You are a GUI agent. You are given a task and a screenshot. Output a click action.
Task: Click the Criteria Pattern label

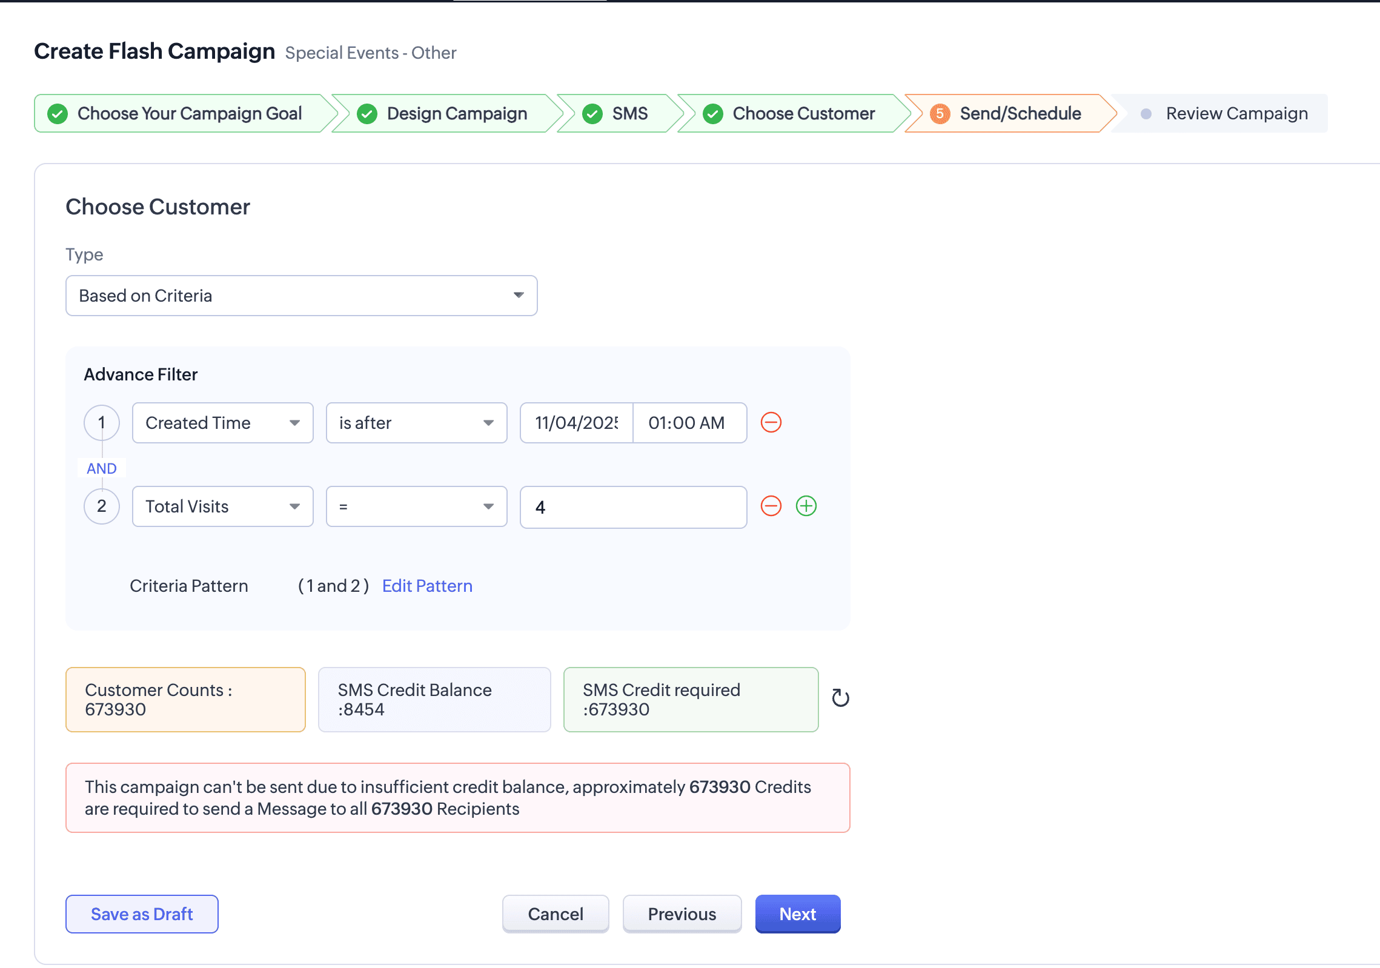(189, 586)
